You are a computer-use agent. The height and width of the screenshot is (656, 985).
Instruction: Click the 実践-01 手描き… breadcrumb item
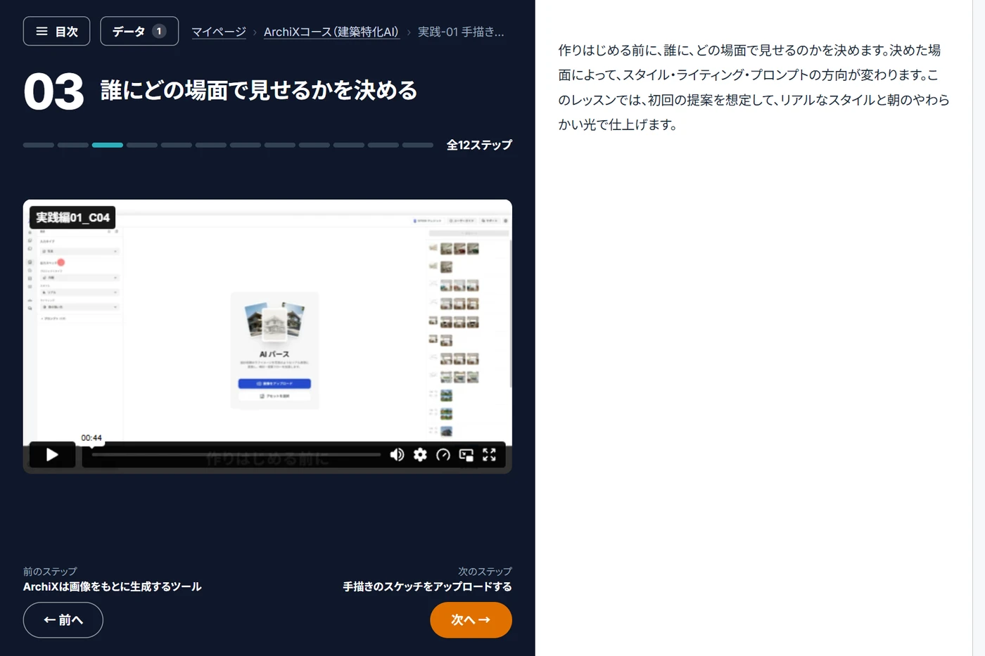coord(461,32)
